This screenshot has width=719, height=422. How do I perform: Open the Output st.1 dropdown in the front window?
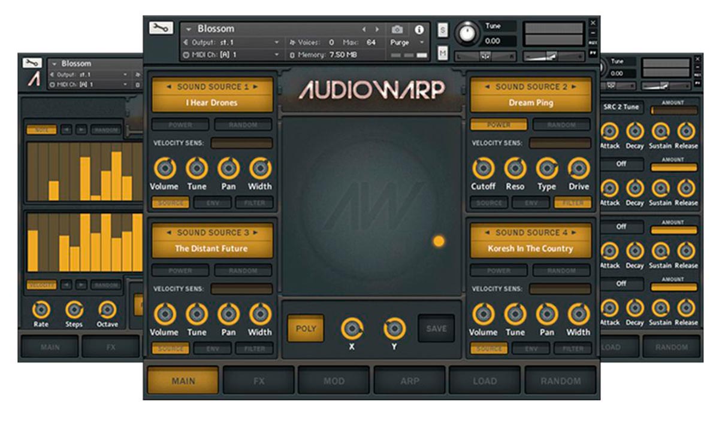tap(276, 42)
